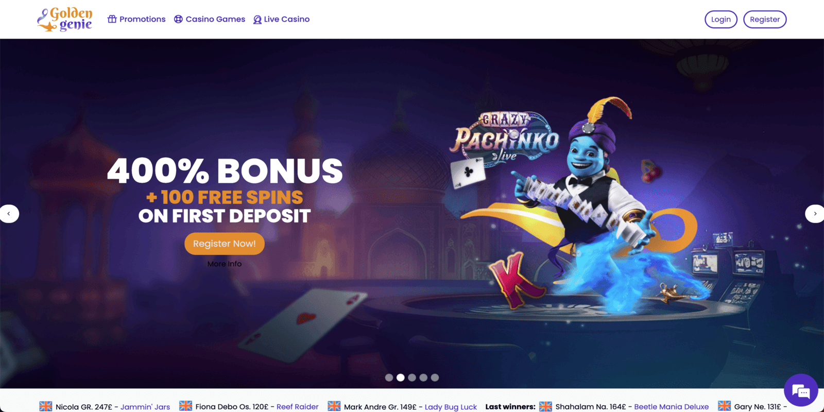Screen dimensions: 824x412
Task: Click the UK flag beside Nicola GR.
Action: pyautogui.click(x=46, y=406)
